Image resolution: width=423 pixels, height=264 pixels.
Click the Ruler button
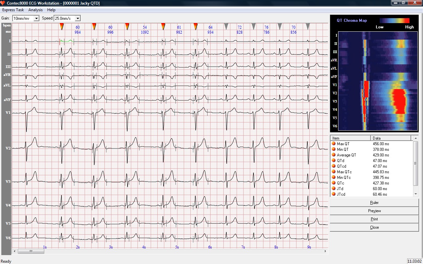coord(374,203)
